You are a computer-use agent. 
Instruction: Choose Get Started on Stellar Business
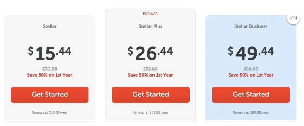tap(251, 94)
